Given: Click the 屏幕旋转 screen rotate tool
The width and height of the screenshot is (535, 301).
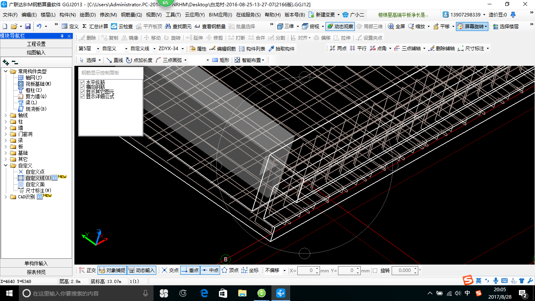Looking at the screenshot, I should point(472,26).
